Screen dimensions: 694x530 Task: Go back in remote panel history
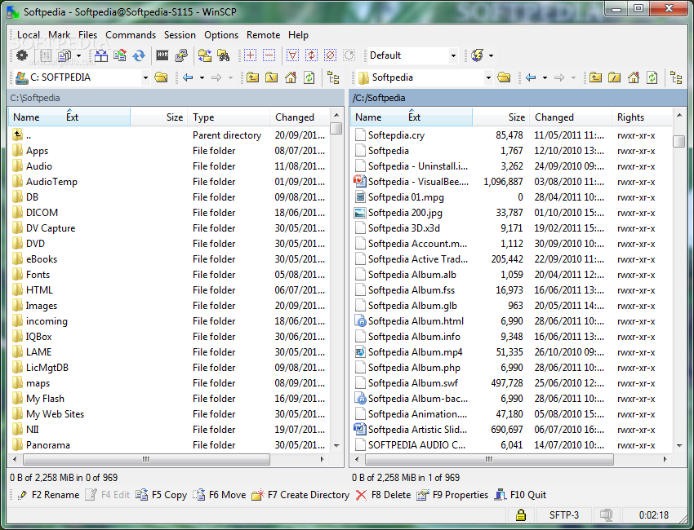pos(531,77)
